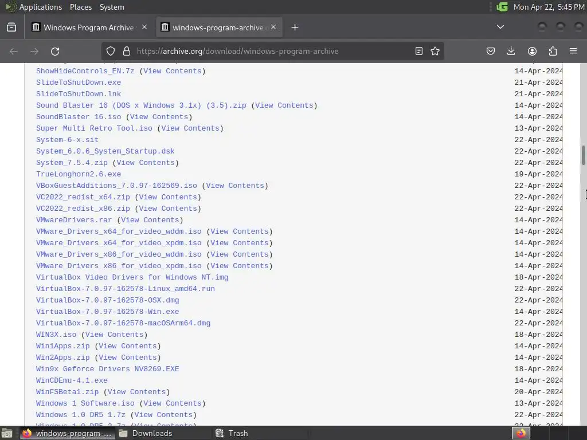Download VirtualBox Linux_amd64.run installer
This screenshot has width=587, height=440.
tap(126, 289)
